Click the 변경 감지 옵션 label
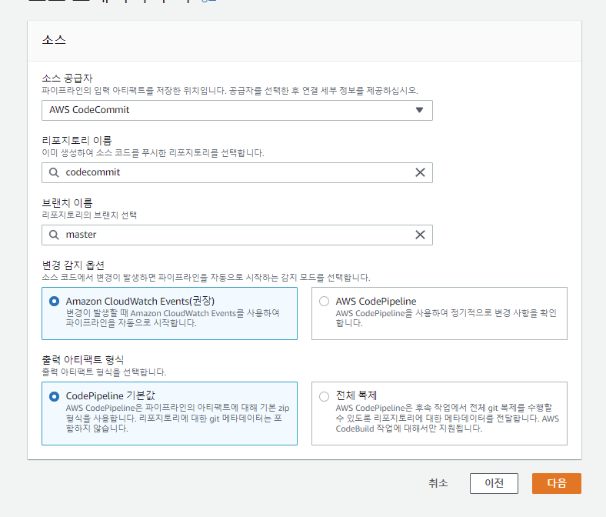Image resolution: width=606 pixels, height=517 pixels. (x=73, y=265)
